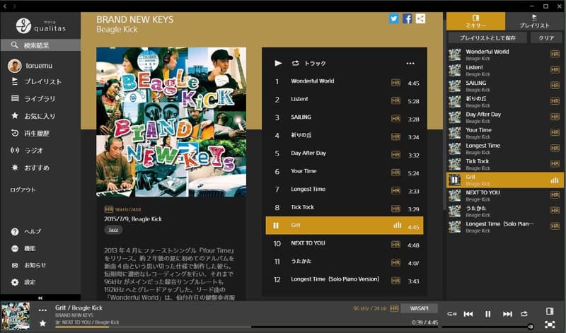Viewport: 566px width, 333px height.
Task: Click the Beagle Kick album cover
Action: 171,122
